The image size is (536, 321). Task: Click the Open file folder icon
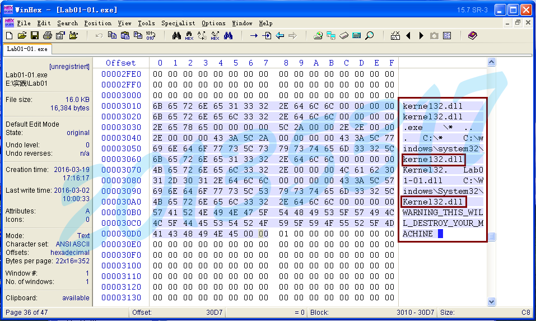(x=22, y=35)
